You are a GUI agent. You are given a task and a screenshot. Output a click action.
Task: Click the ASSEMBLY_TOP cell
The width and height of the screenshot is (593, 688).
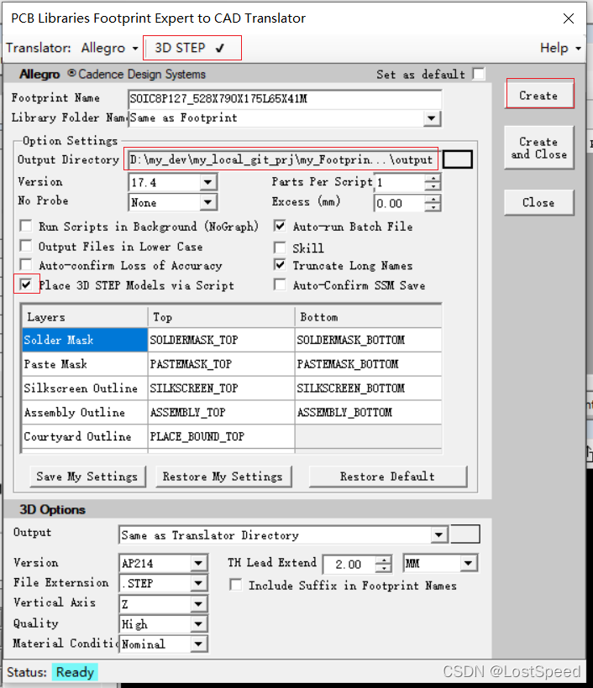(221, 412)
